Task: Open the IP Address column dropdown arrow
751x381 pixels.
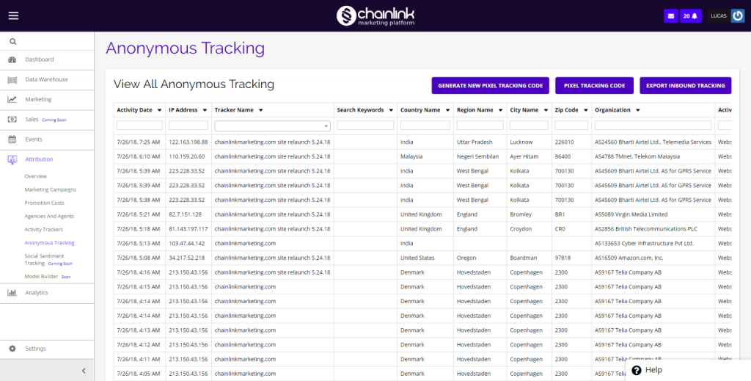Action: point(205,110)
